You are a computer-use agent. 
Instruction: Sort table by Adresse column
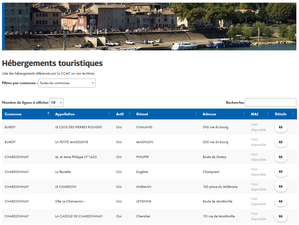(224, 114)
